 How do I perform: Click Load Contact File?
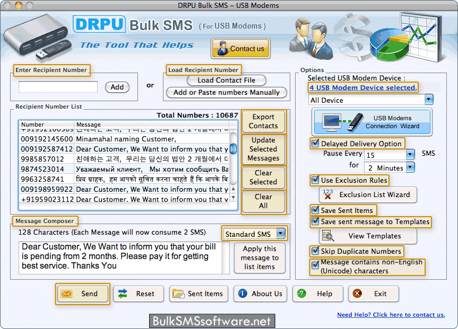[x=227, y=80]
